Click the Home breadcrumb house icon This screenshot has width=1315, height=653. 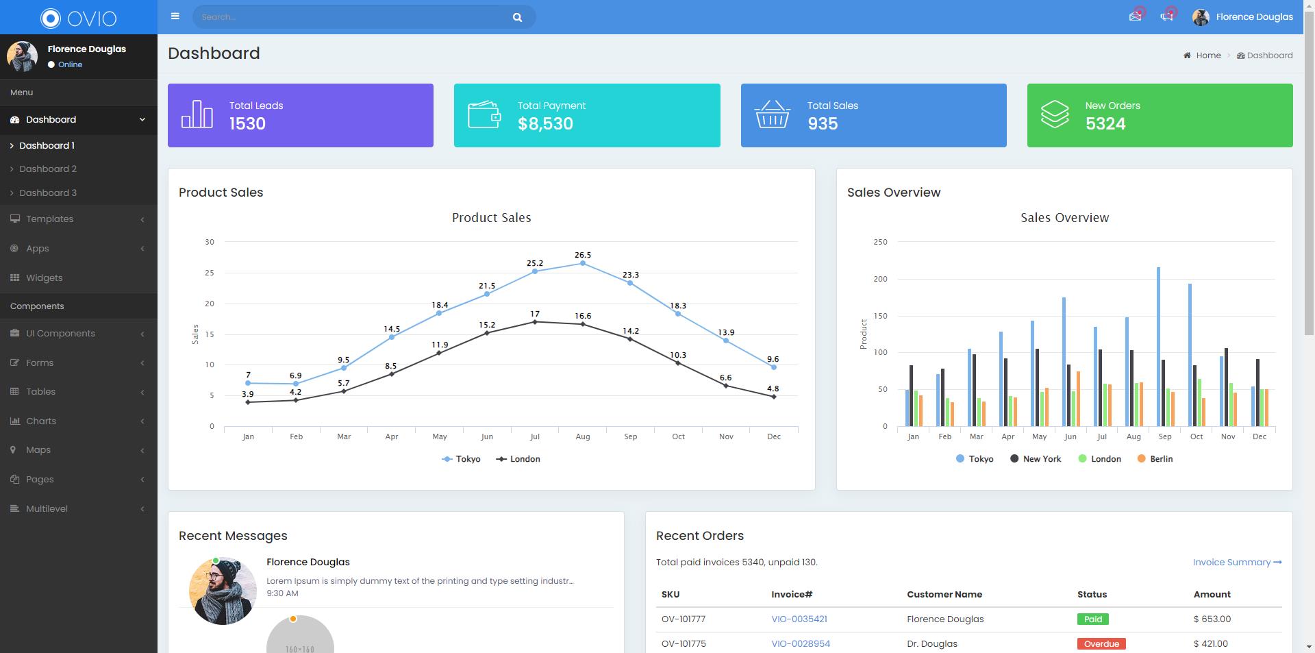(x=1187, y=56)
